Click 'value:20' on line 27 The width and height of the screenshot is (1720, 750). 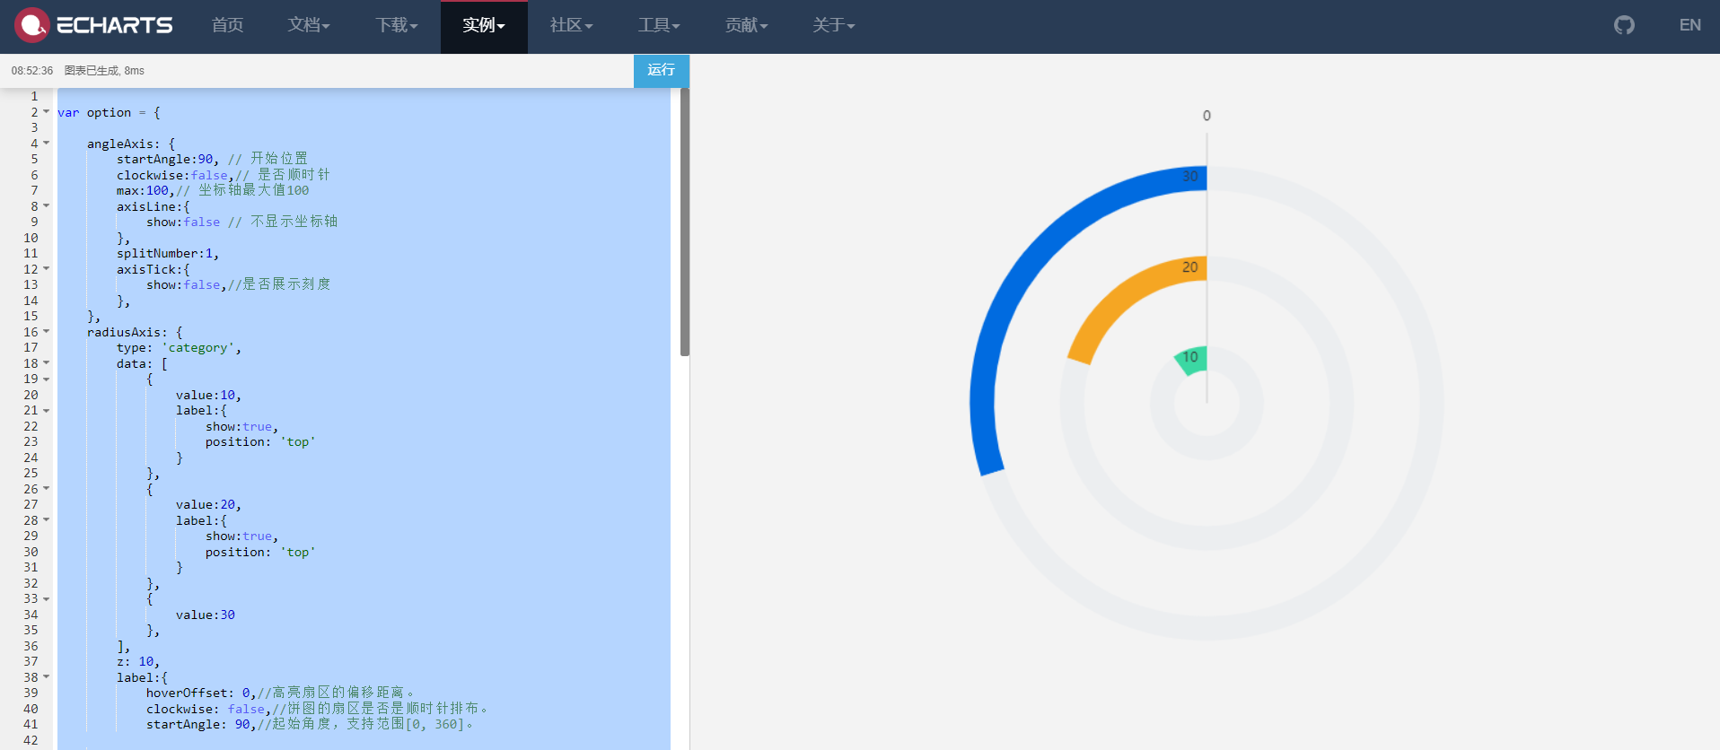[206, 505]
